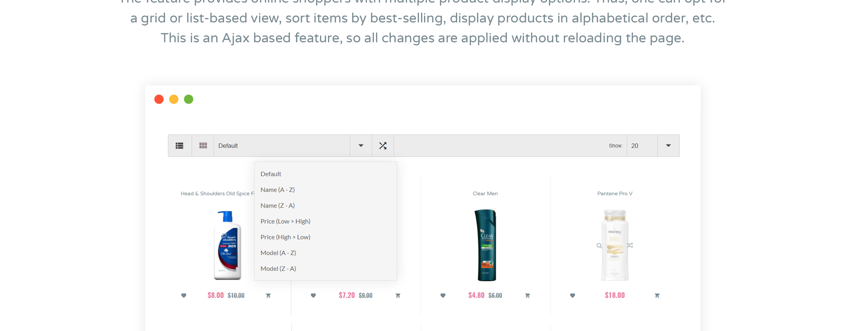Click the $10.00 strikethrough price

[x=236, y=296]
